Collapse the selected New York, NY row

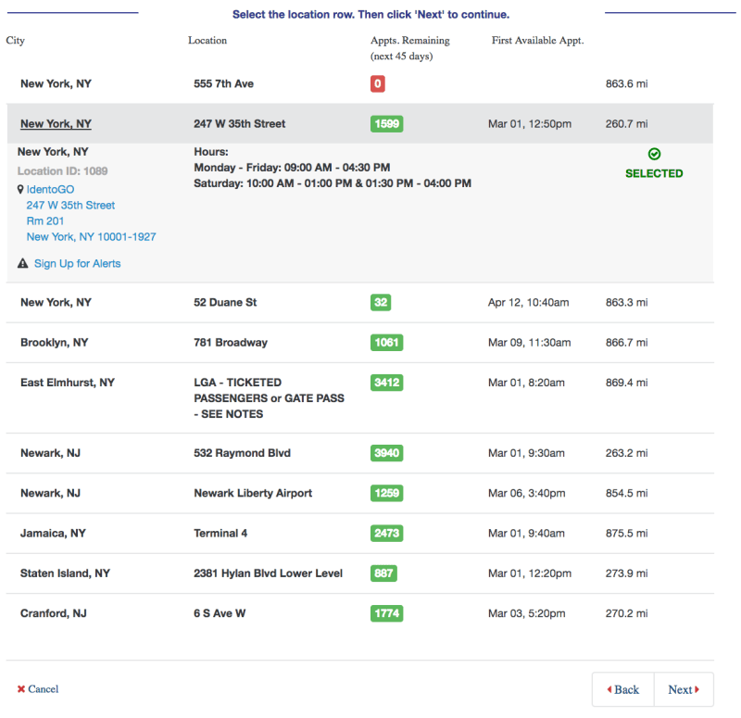coord(359,124)
